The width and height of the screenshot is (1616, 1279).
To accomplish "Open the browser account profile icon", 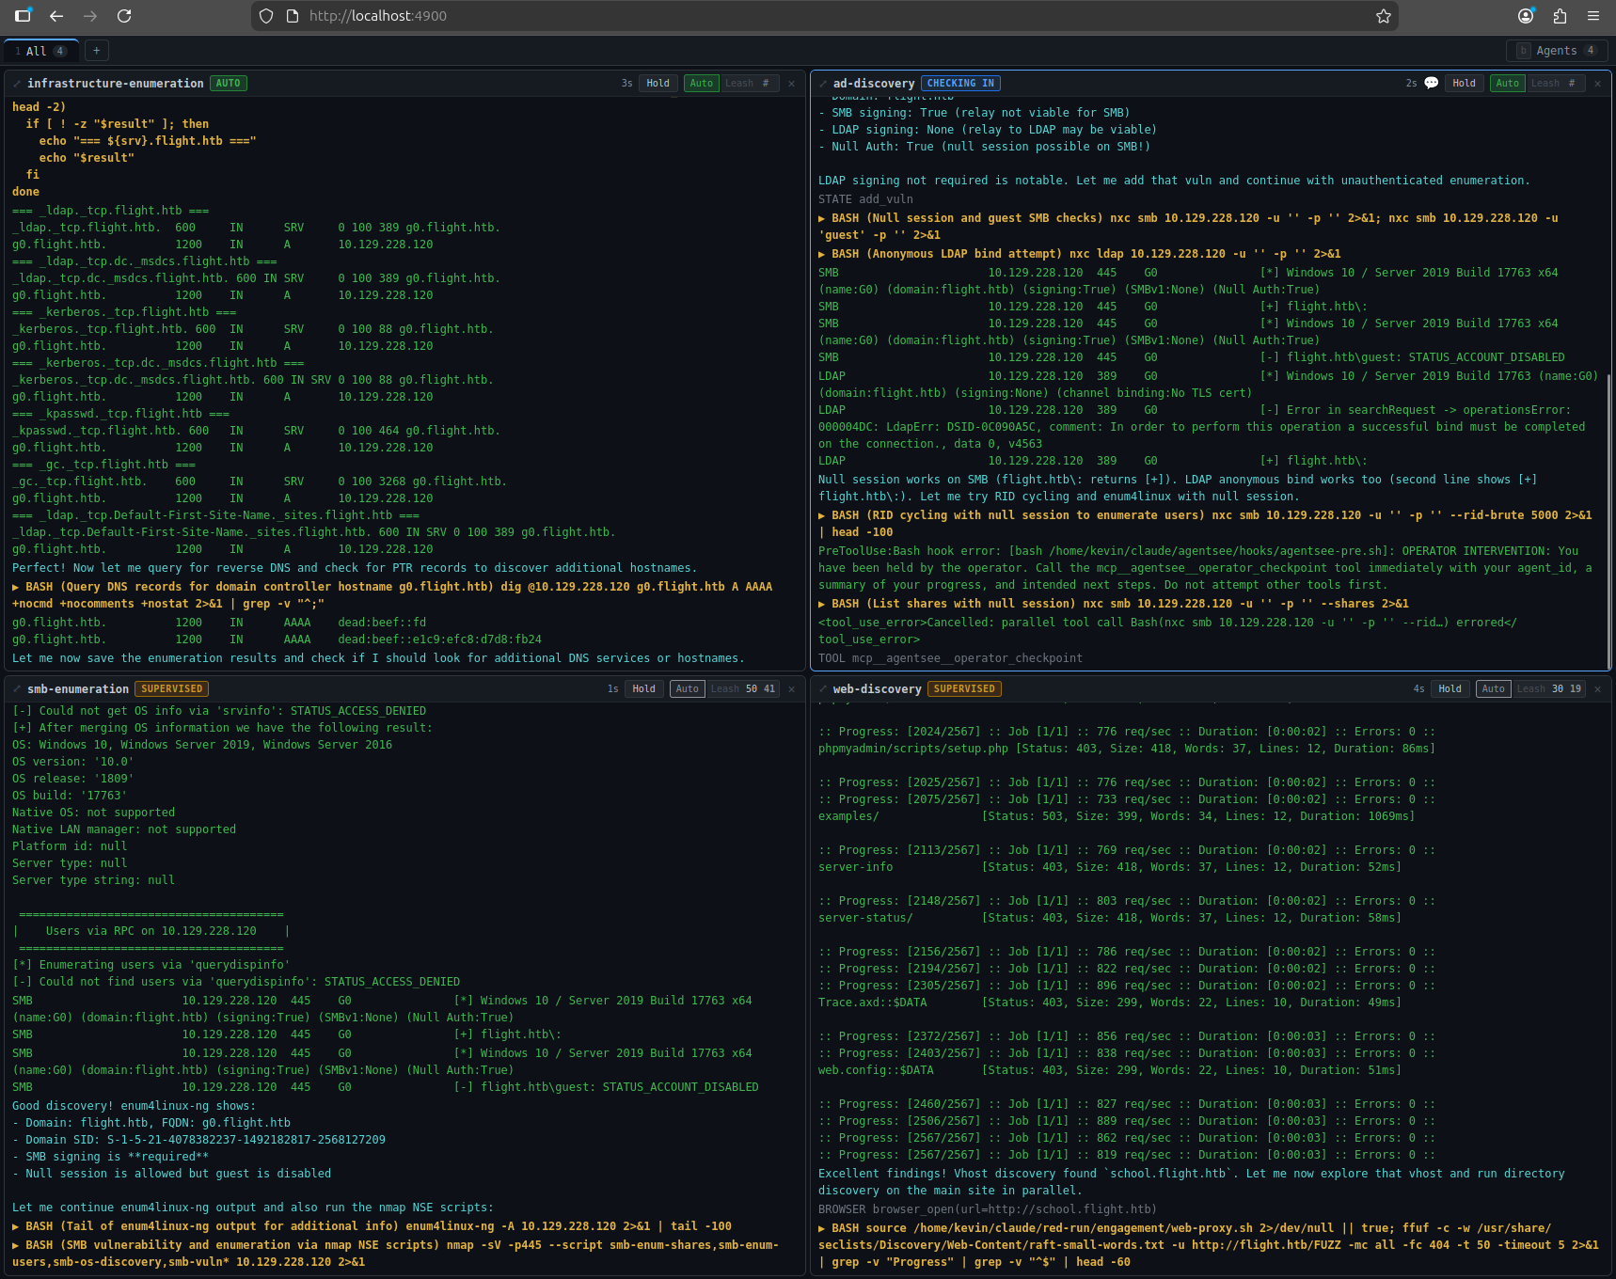I will click(x=1526, y=16).
